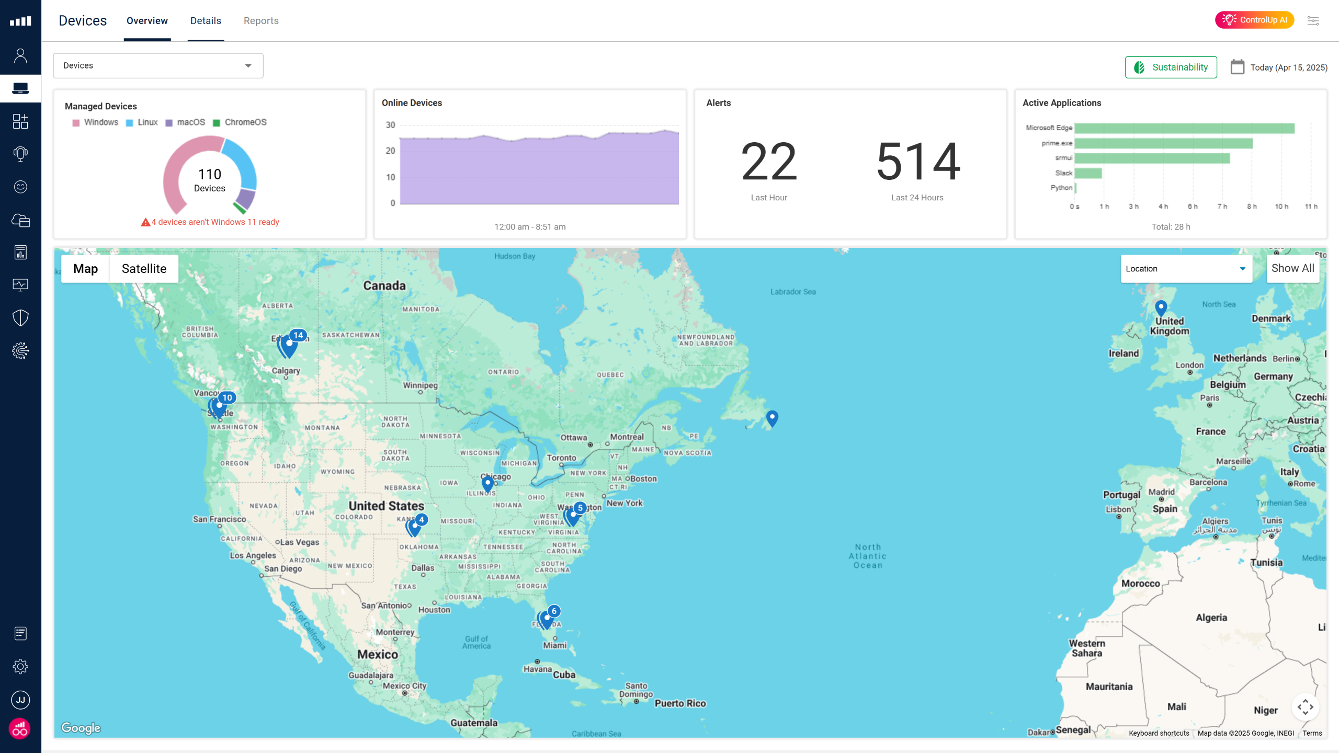Open the smiley experience sidebar icon
The image size is (1339, 753).
click(20, 187)
